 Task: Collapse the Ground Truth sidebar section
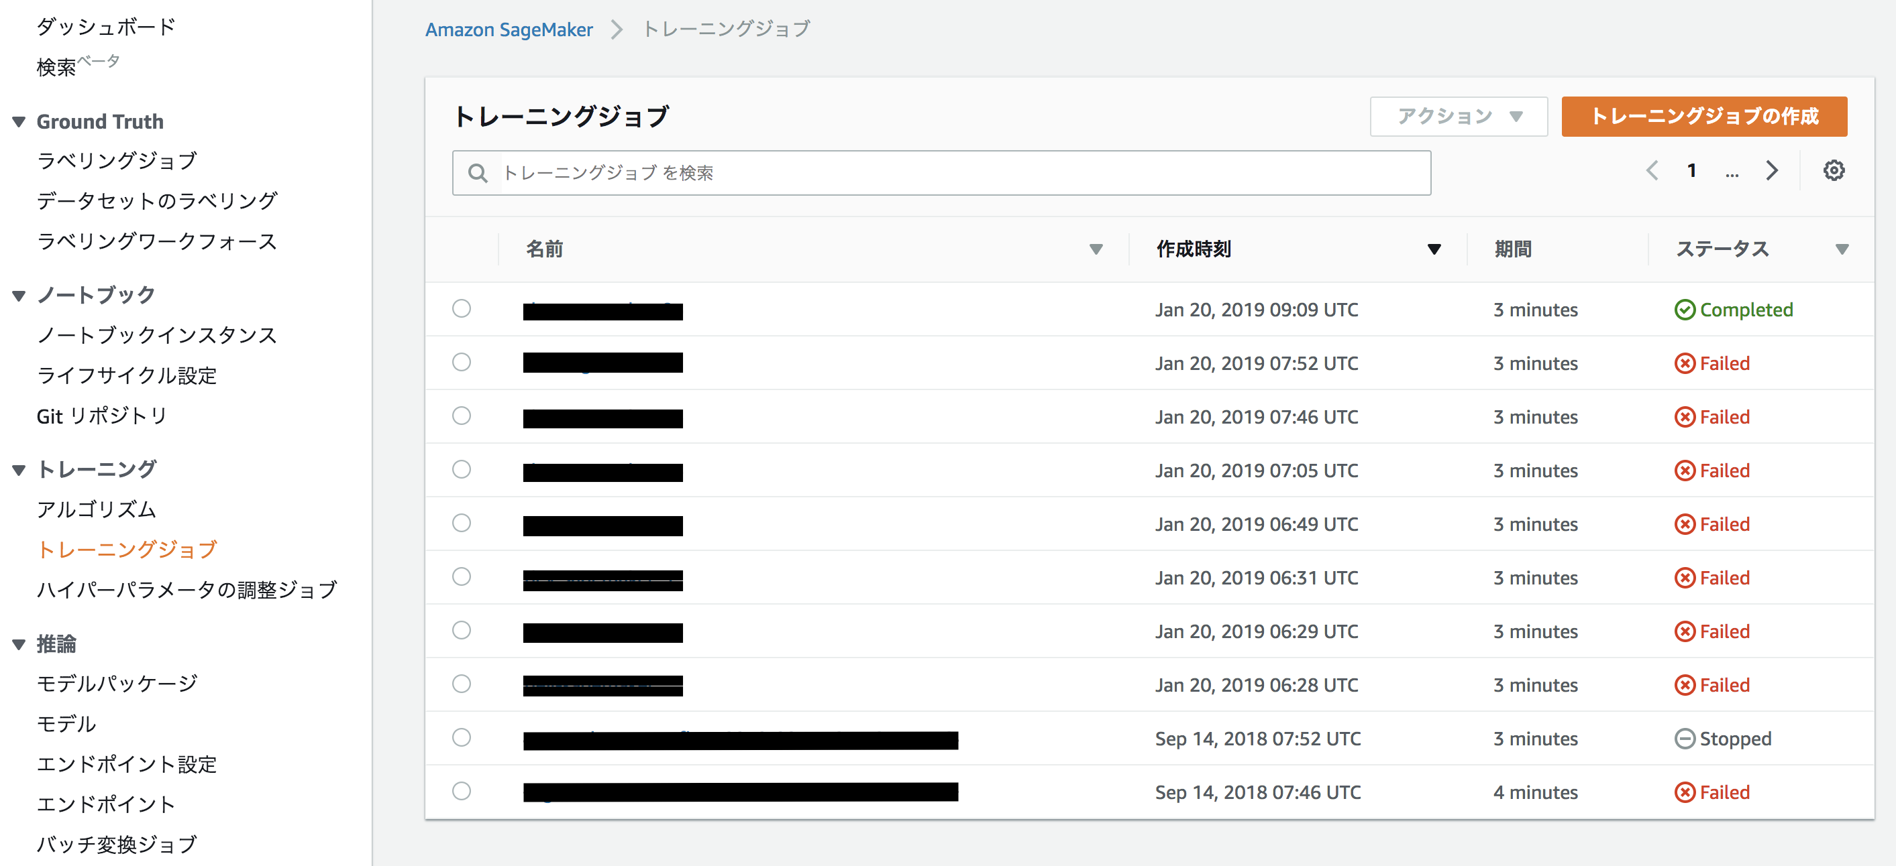click(19, 121)
